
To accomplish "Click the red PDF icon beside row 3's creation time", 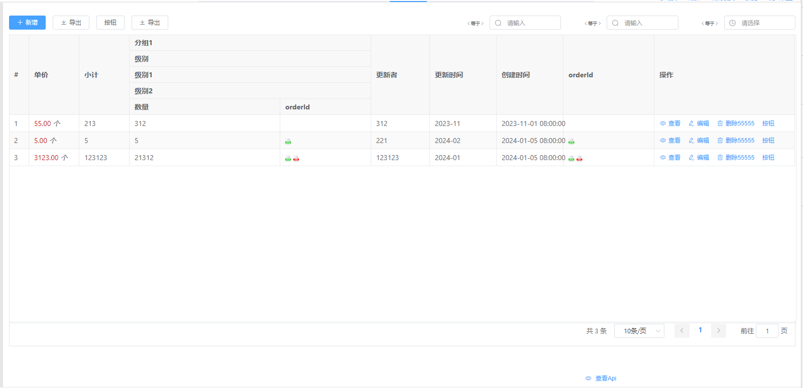I will 579,159.
